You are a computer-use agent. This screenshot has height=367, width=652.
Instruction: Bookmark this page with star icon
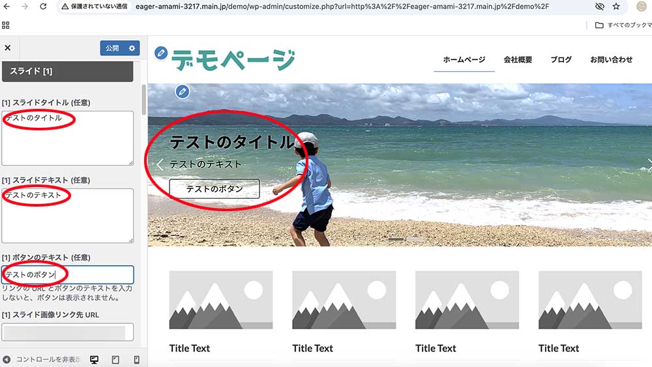pos(616,7)
